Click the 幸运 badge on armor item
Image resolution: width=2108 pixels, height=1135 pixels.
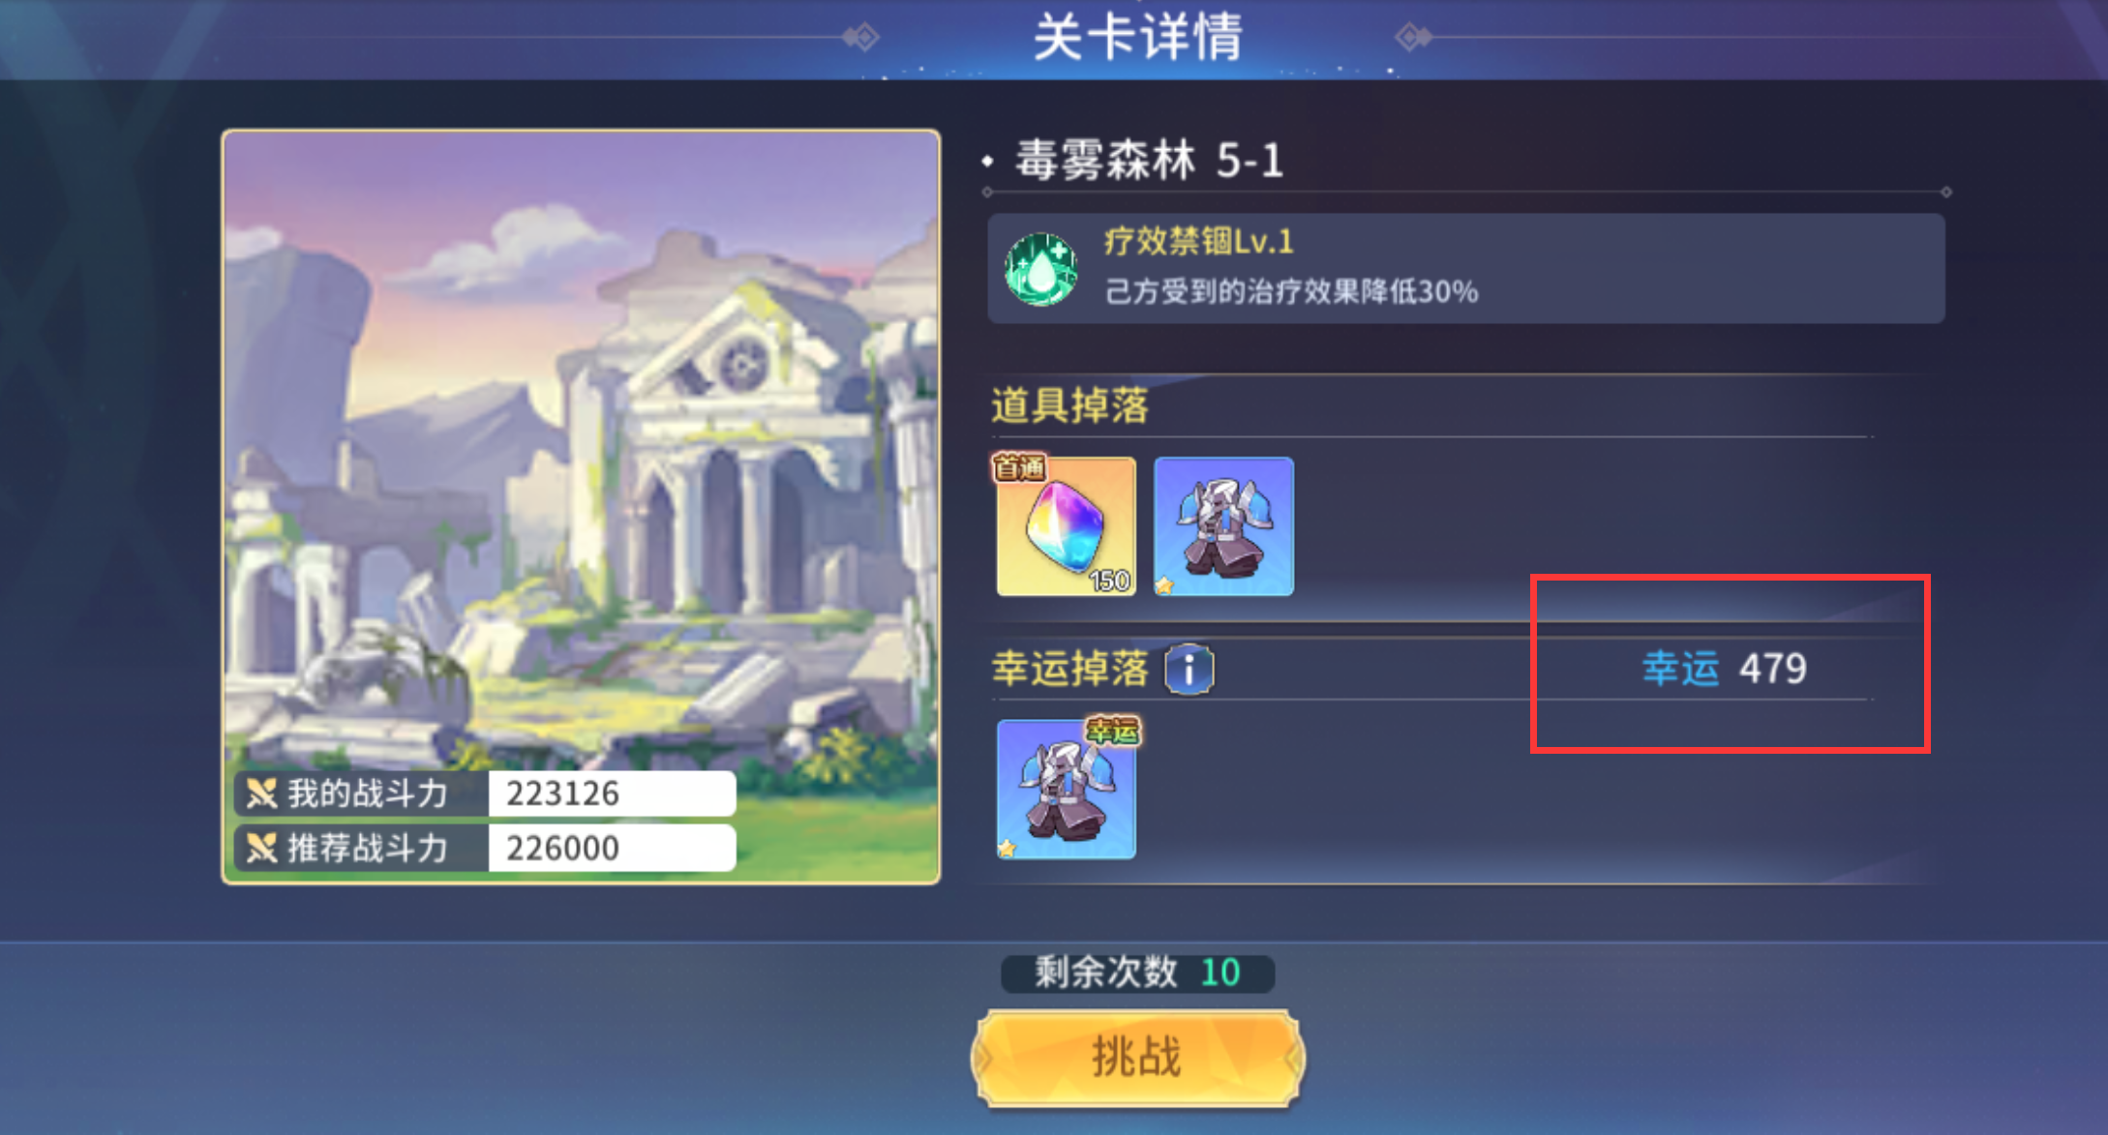coord(1113,732)
